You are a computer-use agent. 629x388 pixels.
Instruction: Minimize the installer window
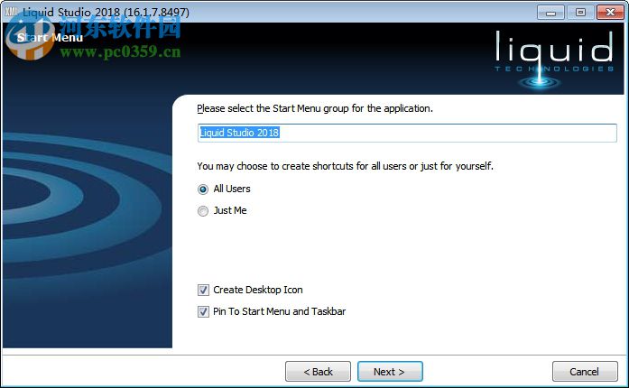point(550,13)
